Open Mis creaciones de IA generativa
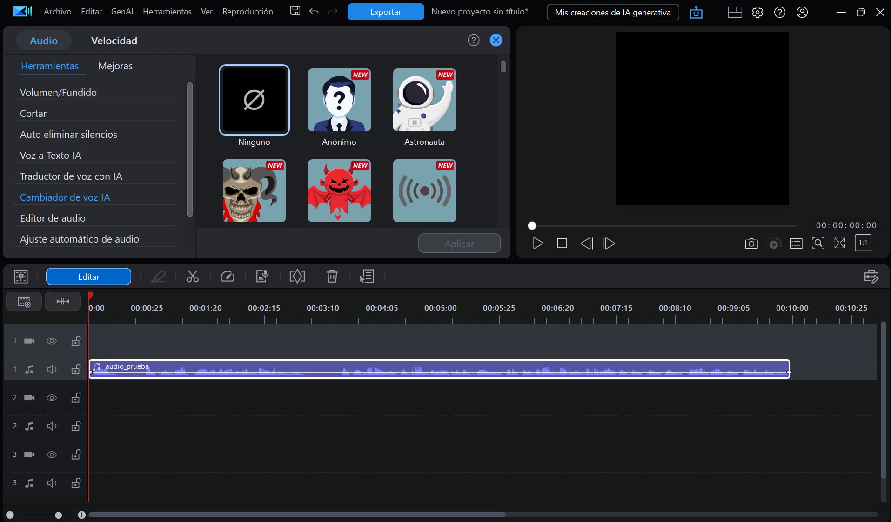 point(613,12)
